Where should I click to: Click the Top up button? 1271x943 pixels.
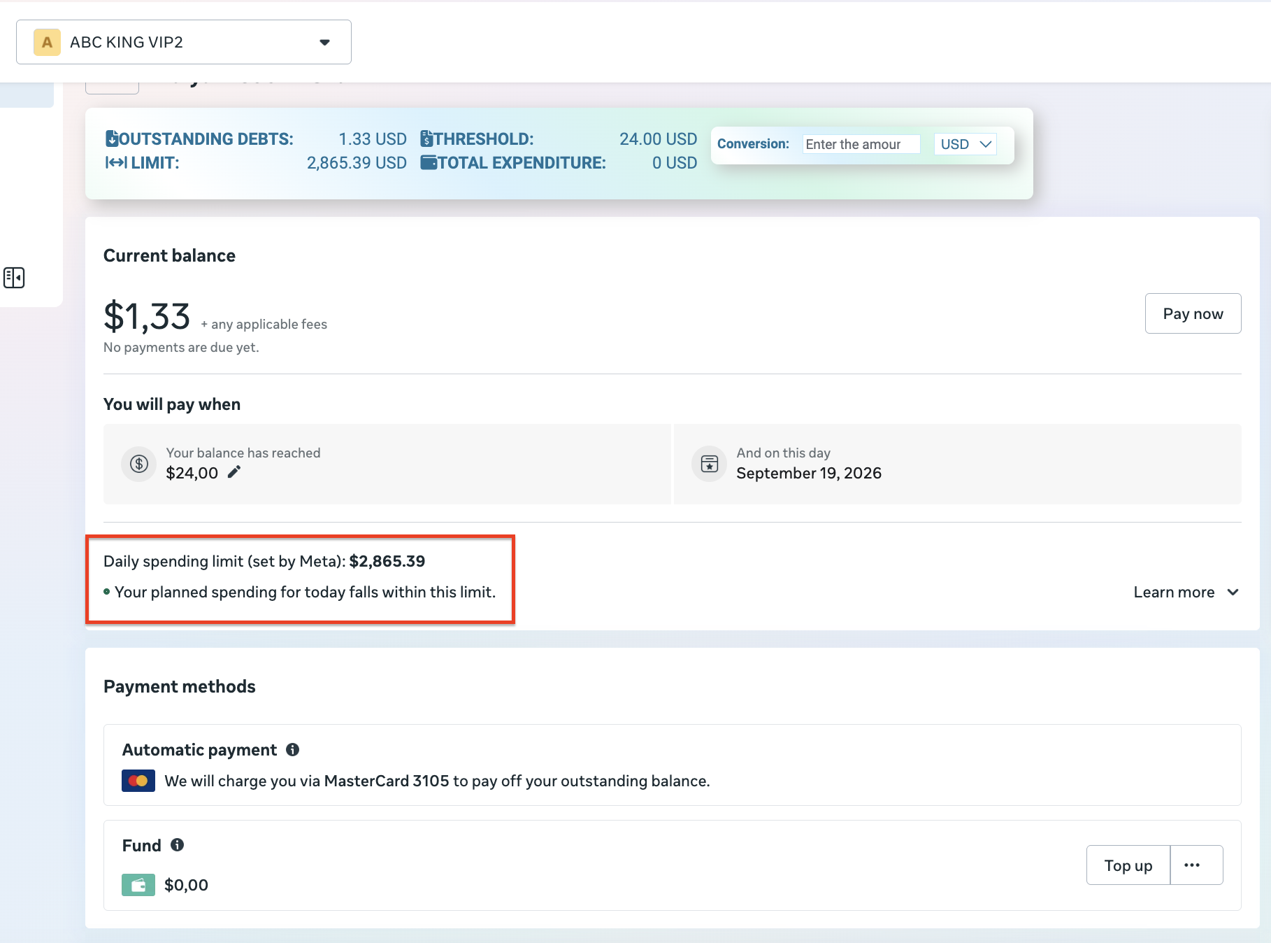(1128, 865)
